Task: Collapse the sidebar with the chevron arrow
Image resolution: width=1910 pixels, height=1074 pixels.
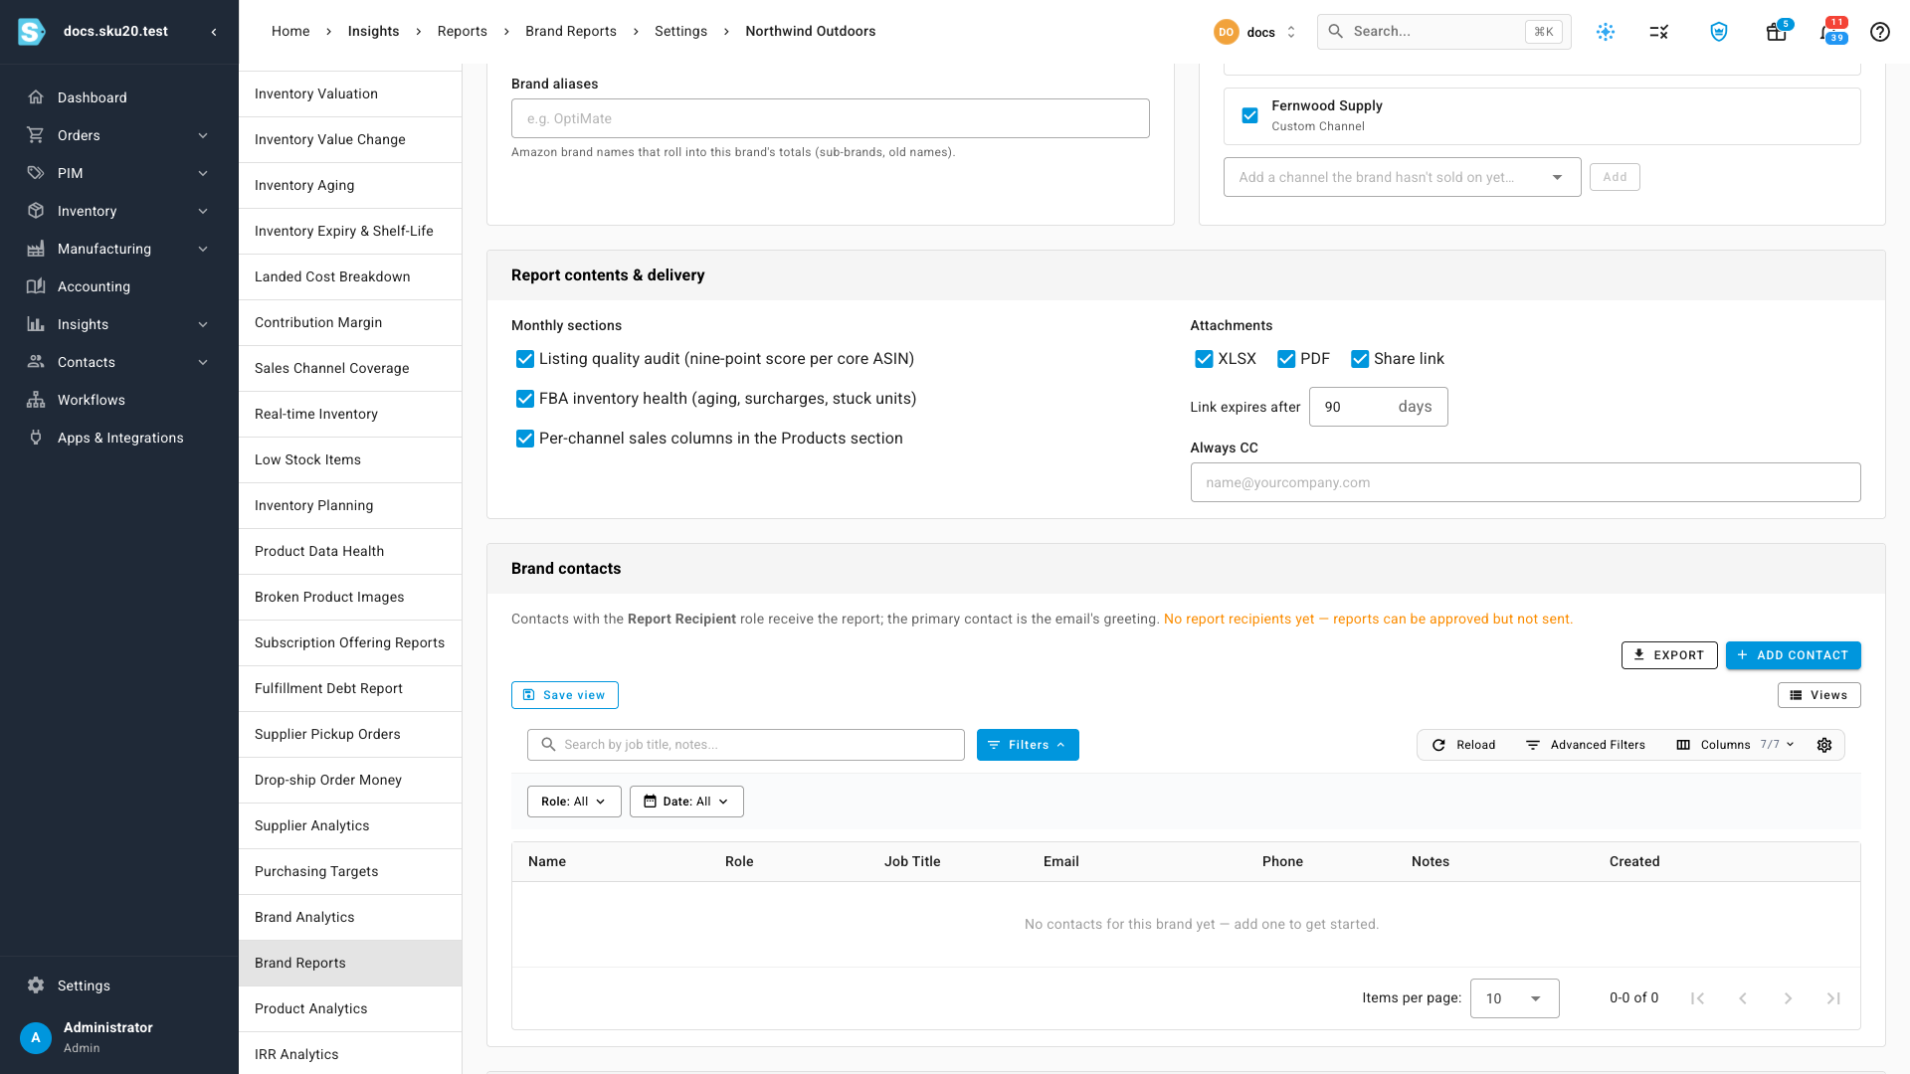Action: tap(214, 32)
